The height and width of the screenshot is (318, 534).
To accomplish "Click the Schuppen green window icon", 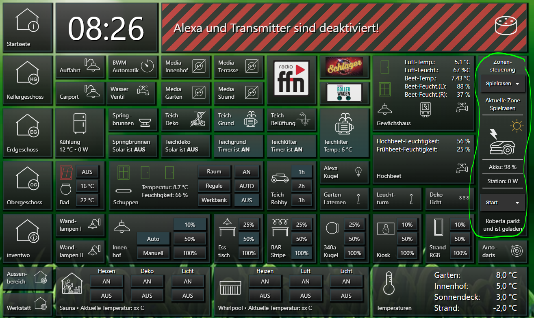I will [123, 172].
